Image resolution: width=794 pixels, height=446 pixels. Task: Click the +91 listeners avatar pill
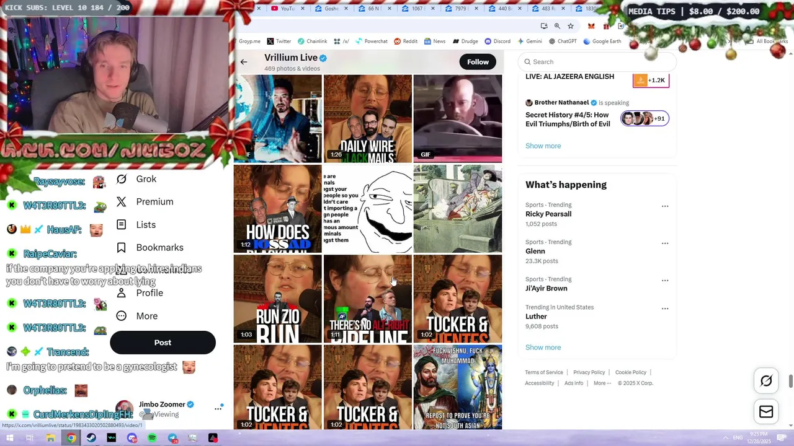(645, 118)
